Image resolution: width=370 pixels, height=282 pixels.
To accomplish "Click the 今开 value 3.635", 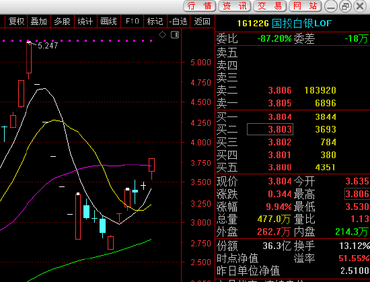I will [357, 181].
